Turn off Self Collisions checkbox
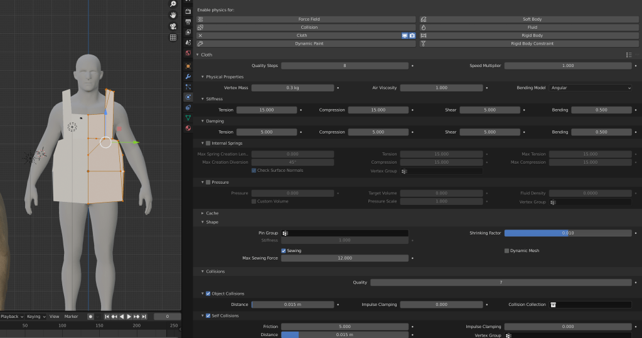The height and width of the screenshot is (338, 642). pos(208,316)
